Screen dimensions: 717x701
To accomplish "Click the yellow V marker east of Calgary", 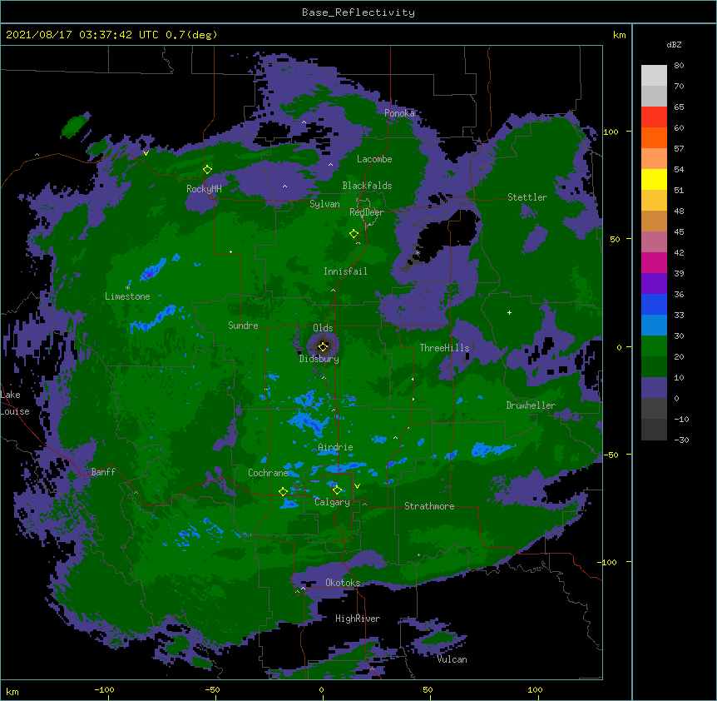I will tap(357, 486).
